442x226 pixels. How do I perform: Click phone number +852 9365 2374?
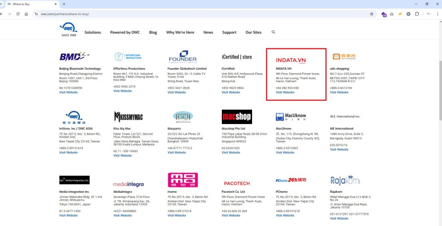tap(124, 87)
